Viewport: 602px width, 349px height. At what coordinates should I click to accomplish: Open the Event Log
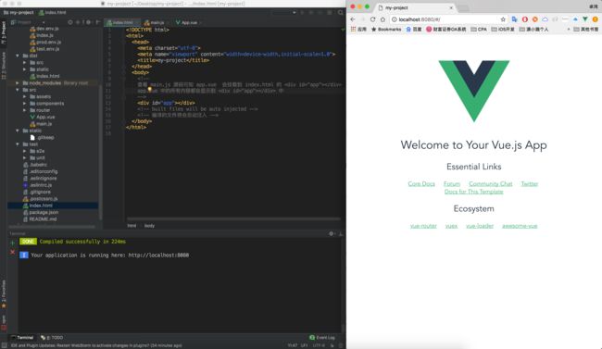322,338
